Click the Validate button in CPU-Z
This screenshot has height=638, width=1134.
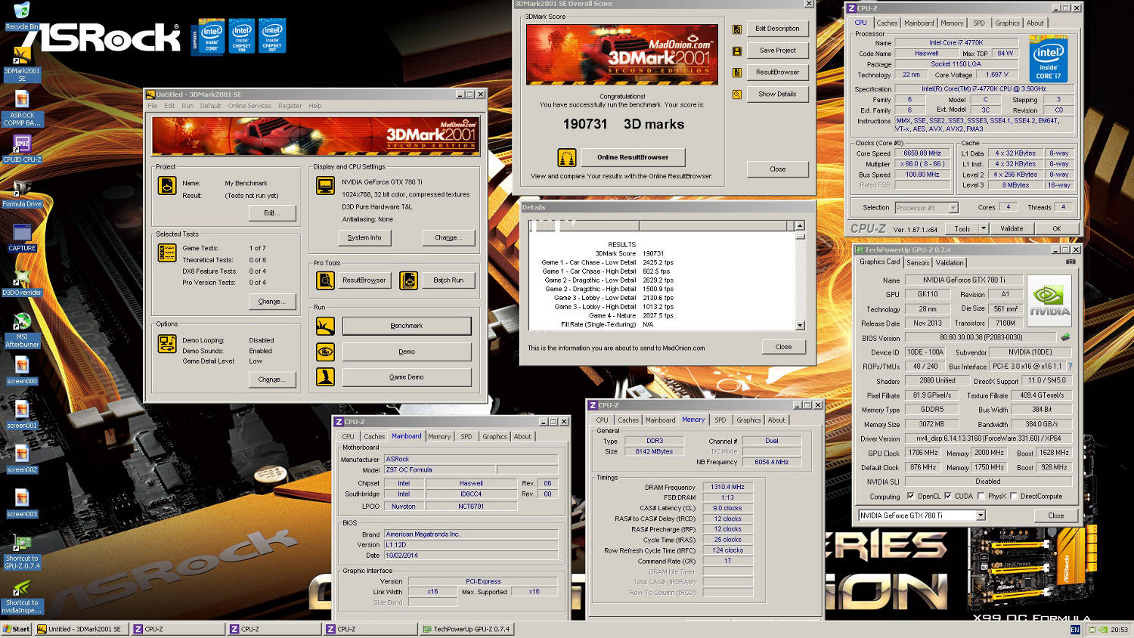(1012, 228)
